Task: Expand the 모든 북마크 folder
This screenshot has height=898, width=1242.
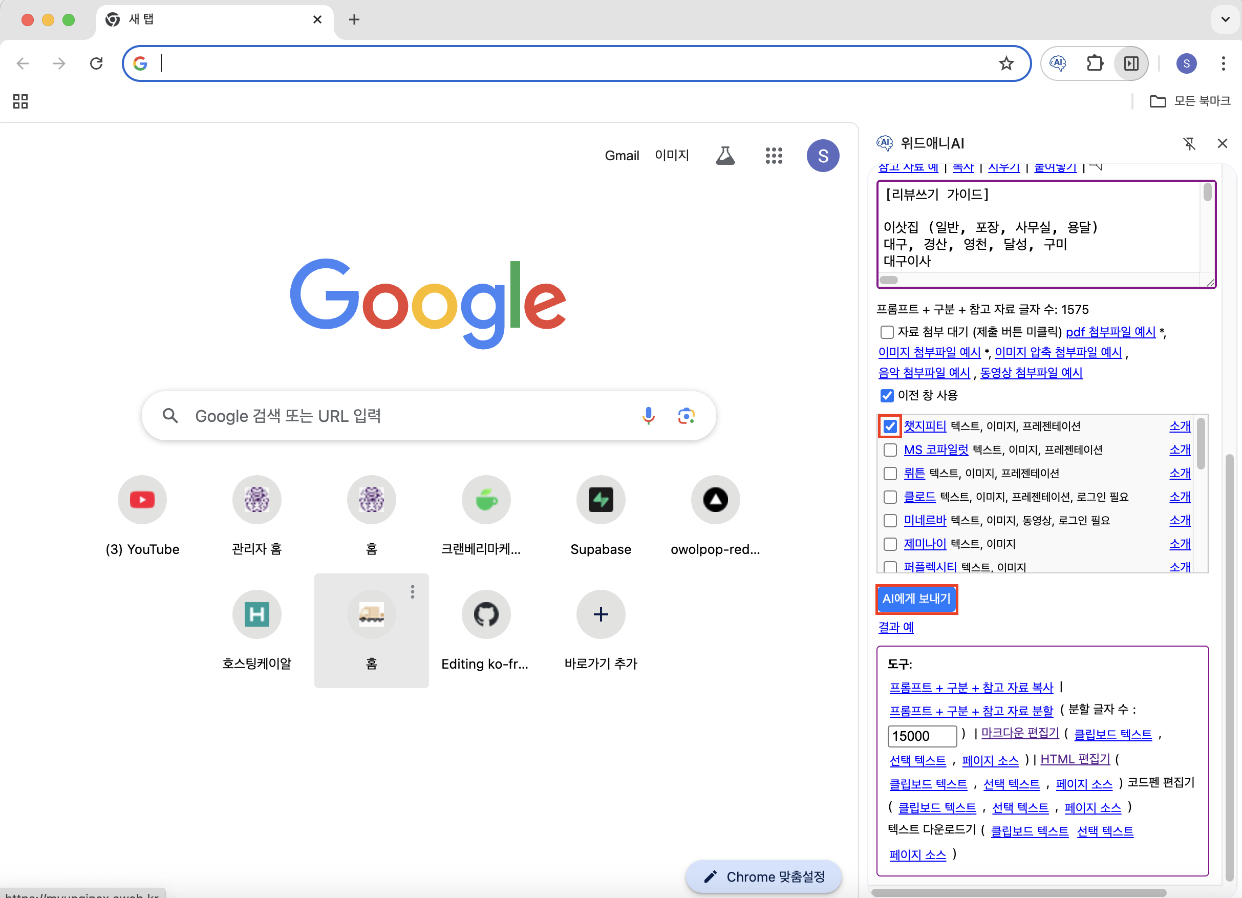Action: coord(1189,101)
